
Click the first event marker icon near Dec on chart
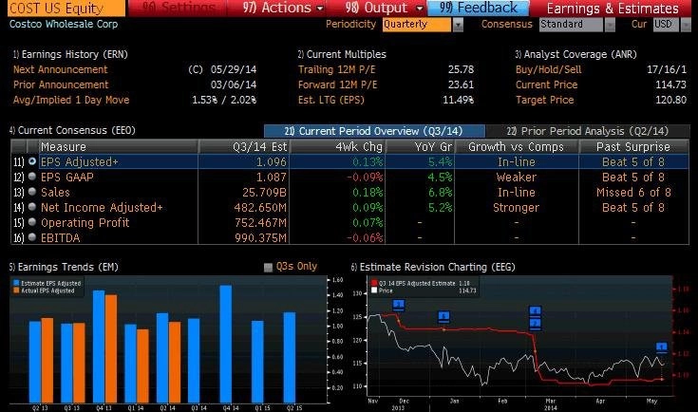[x=399, y=306]
